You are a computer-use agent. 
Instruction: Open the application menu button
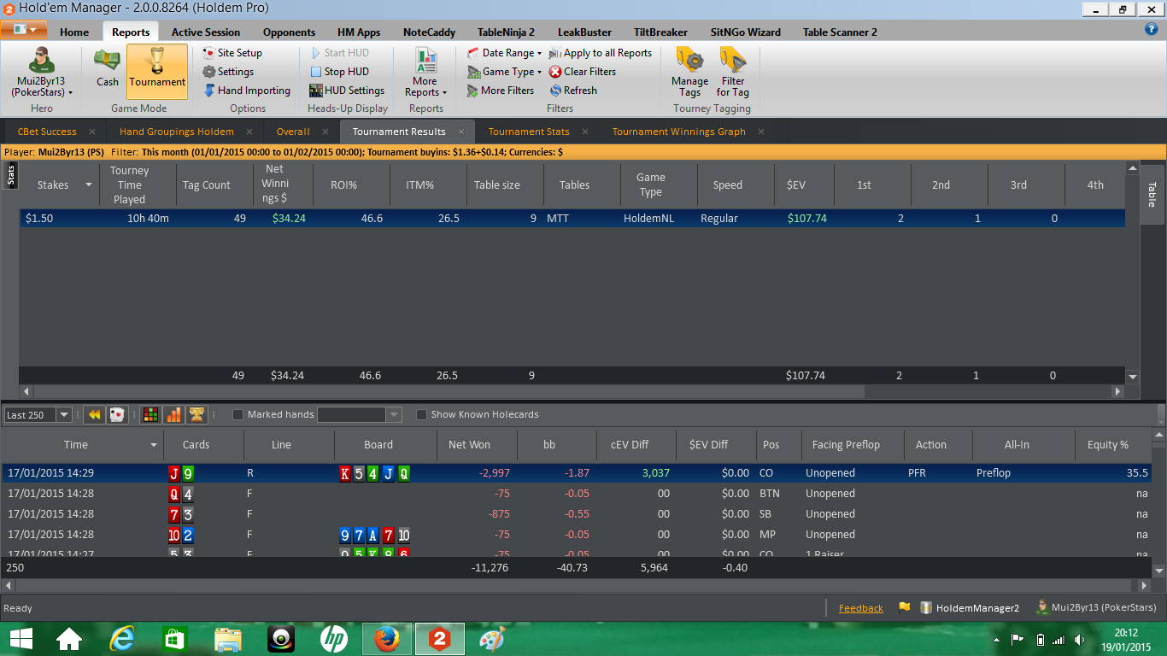[x=24, y=30]
